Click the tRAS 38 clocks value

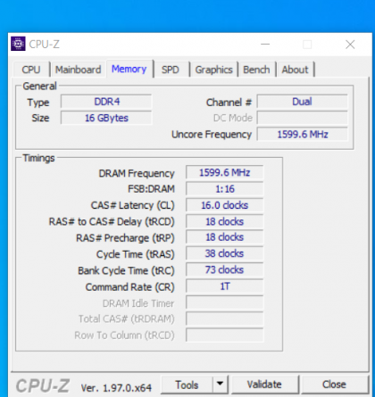pos(225,253)
